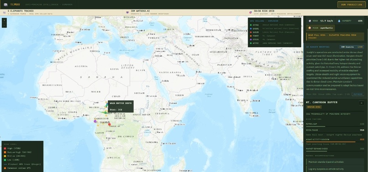Click the 13.7 km/h wind value

point(326,21)
